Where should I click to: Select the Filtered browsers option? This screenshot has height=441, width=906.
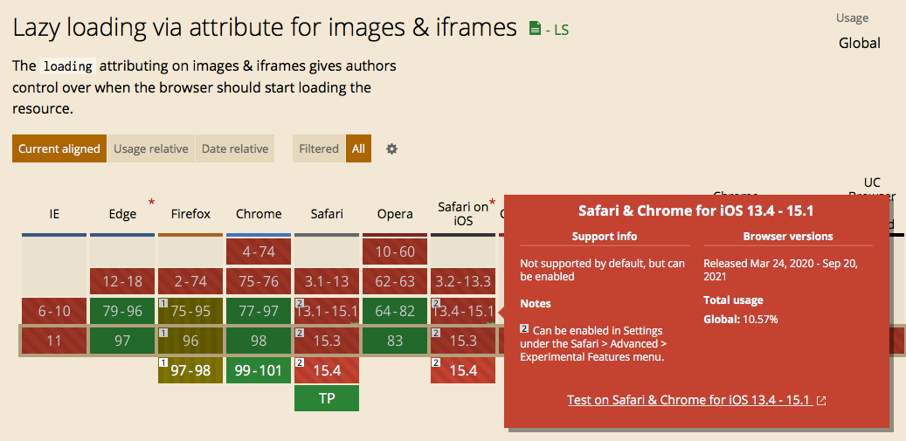(x=318, y=149)
